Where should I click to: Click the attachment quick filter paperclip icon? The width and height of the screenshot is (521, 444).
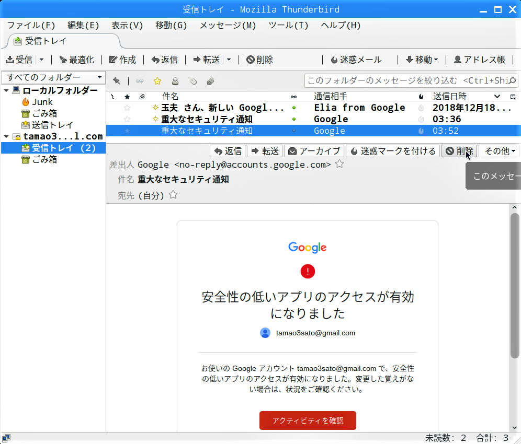[210, 81]
